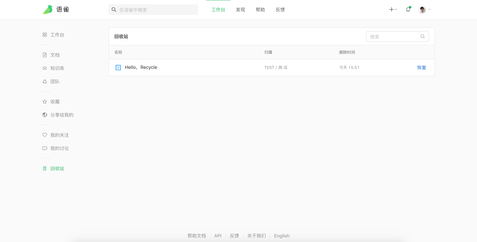The image size is (477, 242).
Task: Select the 工作台 top navigation tab
Action: (x=218, y=10)
